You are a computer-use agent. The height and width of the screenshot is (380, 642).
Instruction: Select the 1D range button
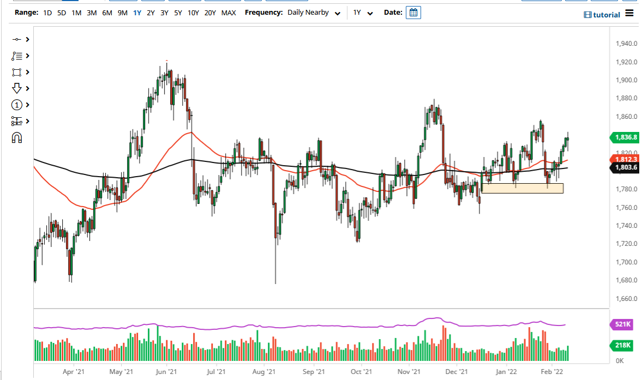(x=47, y=12)
